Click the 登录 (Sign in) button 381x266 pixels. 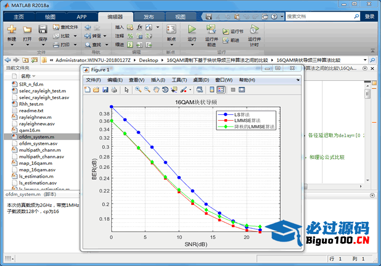(x=369, y=16)
